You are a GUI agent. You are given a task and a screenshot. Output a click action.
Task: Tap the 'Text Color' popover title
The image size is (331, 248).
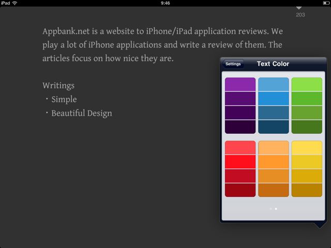(273, 64)
